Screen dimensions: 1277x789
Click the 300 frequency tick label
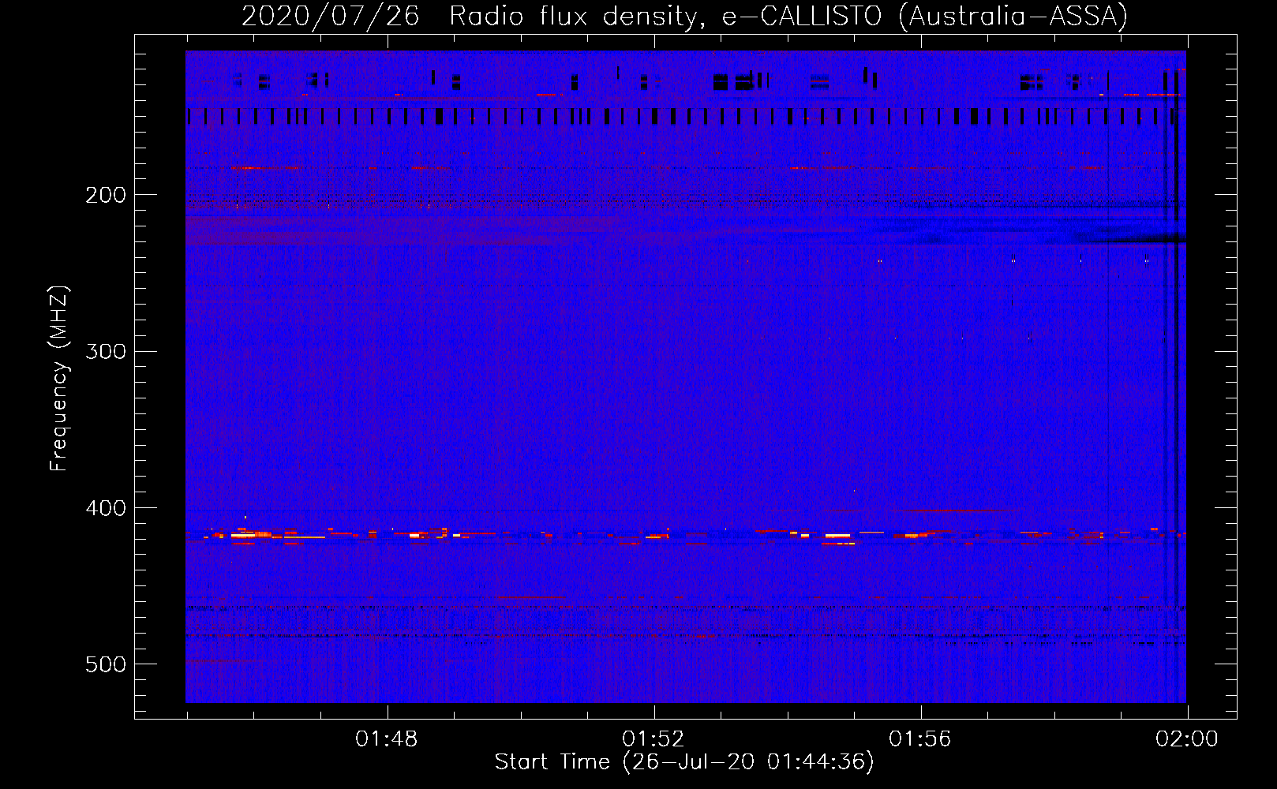[106, 351]
